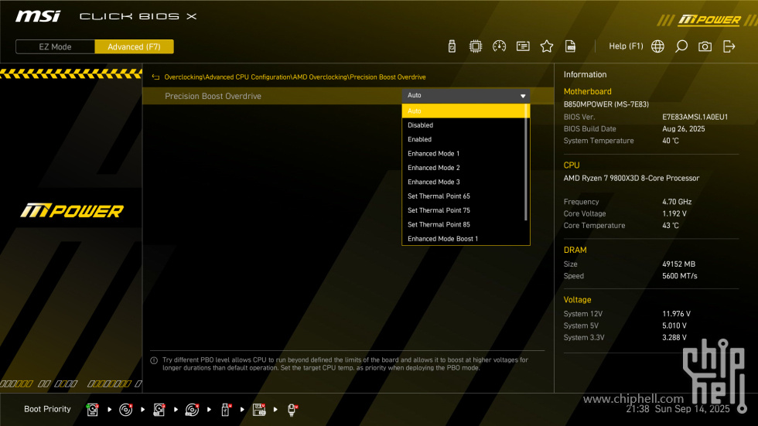Click the info circle icon beside help text
Screen dimensions: 758x426
coord(154,361)
